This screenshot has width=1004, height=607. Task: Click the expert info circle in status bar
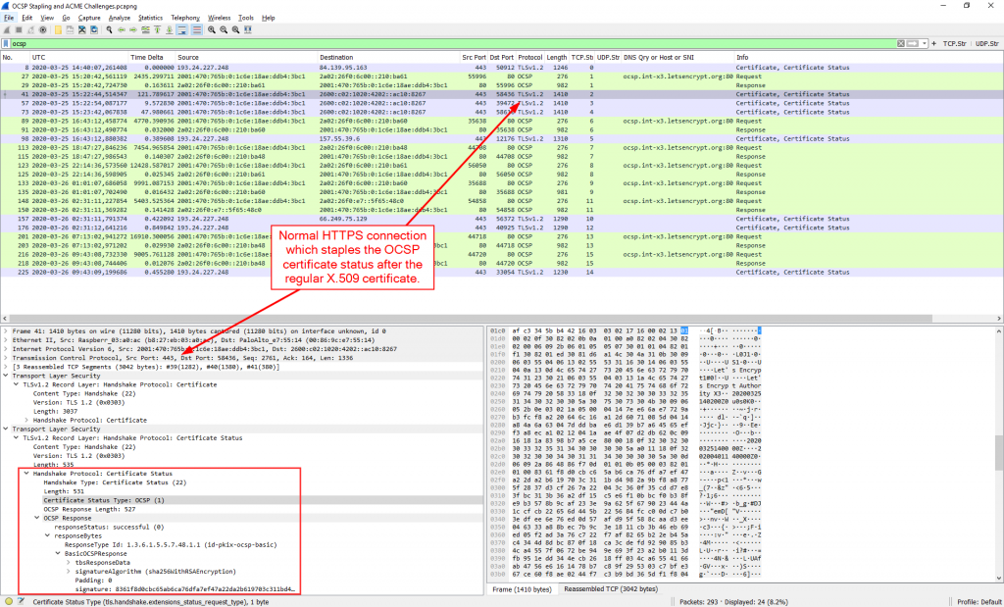coord(7,600)
